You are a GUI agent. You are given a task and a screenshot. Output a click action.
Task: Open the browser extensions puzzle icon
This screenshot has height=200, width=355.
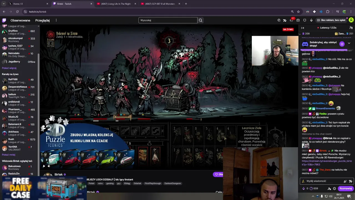328,12
